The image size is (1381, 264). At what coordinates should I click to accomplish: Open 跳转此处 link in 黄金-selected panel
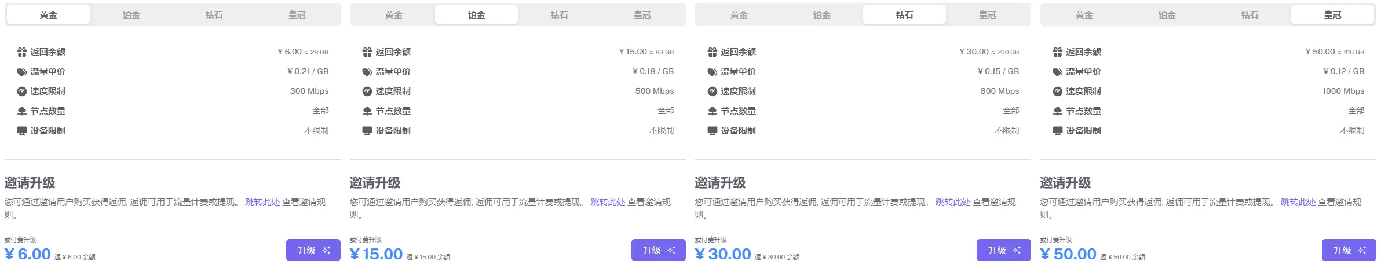coord(262,202)
